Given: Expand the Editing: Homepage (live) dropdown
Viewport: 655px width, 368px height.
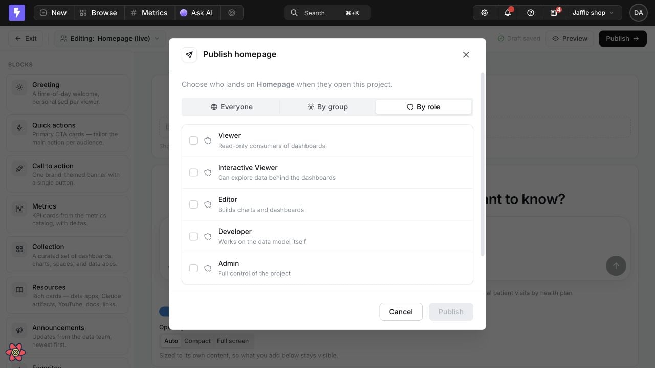Looking at the screenshot, I should [110, 38].
